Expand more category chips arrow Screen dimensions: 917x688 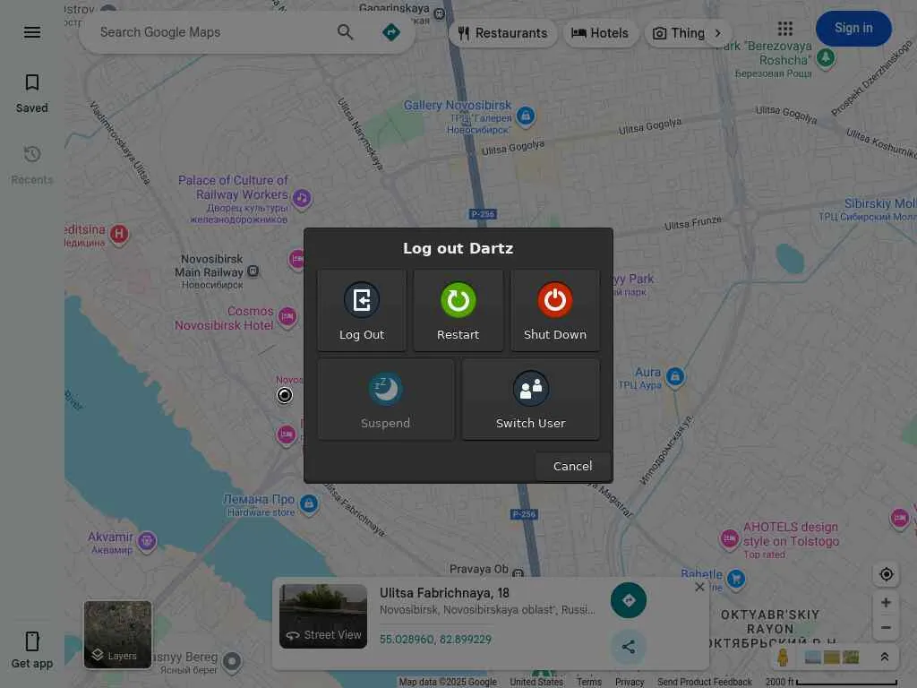pos(718,33)
